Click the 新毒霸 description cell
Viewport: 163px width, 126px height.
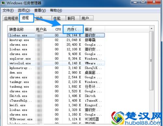point(90,40)
